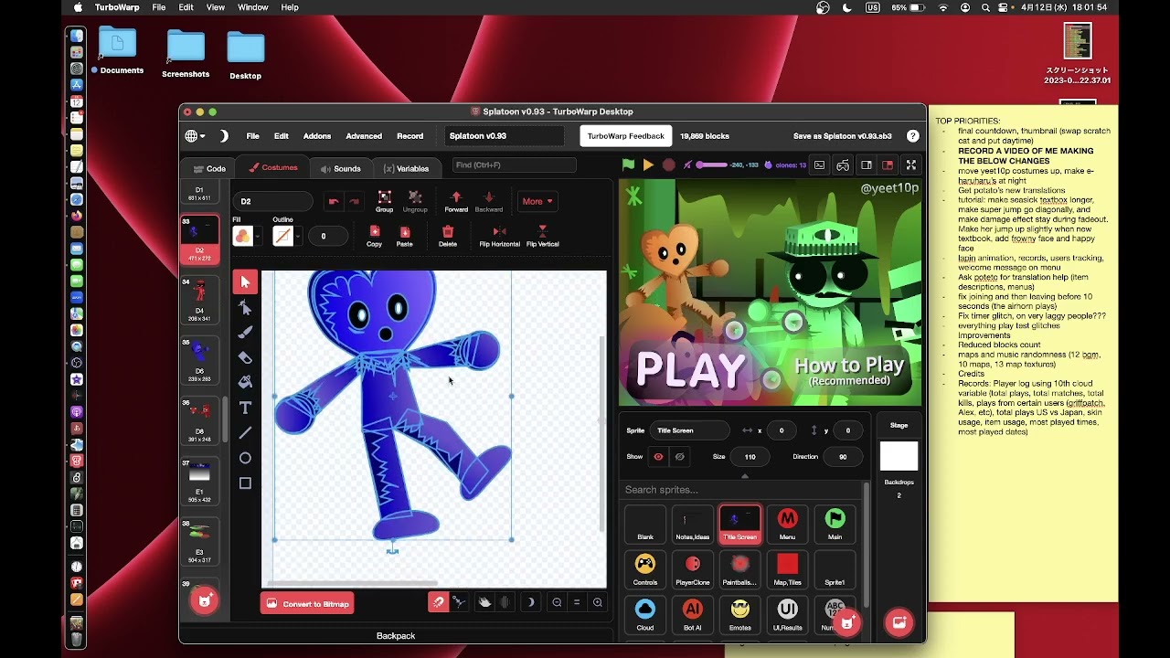Flip selection vertically
This screenshot has width=1170, height=658.
543,237
